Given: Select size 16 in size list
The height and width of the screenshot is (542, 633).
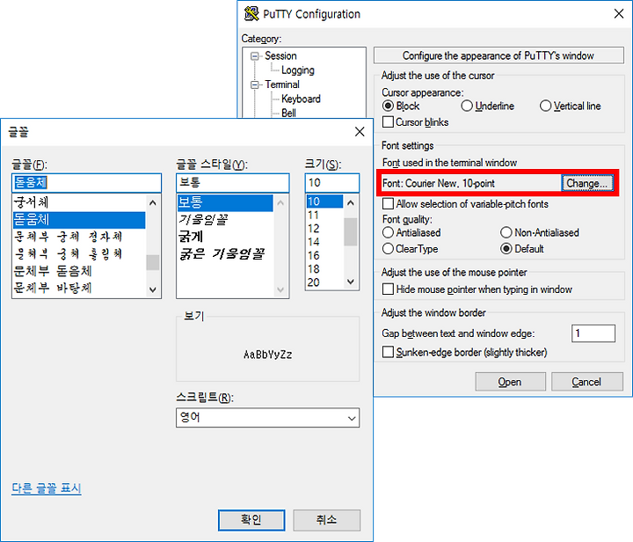Looking at the screenshot, I should [324, 255].
